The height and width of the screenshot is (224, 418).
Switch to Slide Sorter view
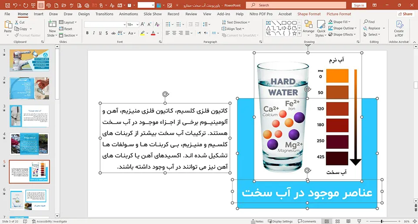(337, 221)
